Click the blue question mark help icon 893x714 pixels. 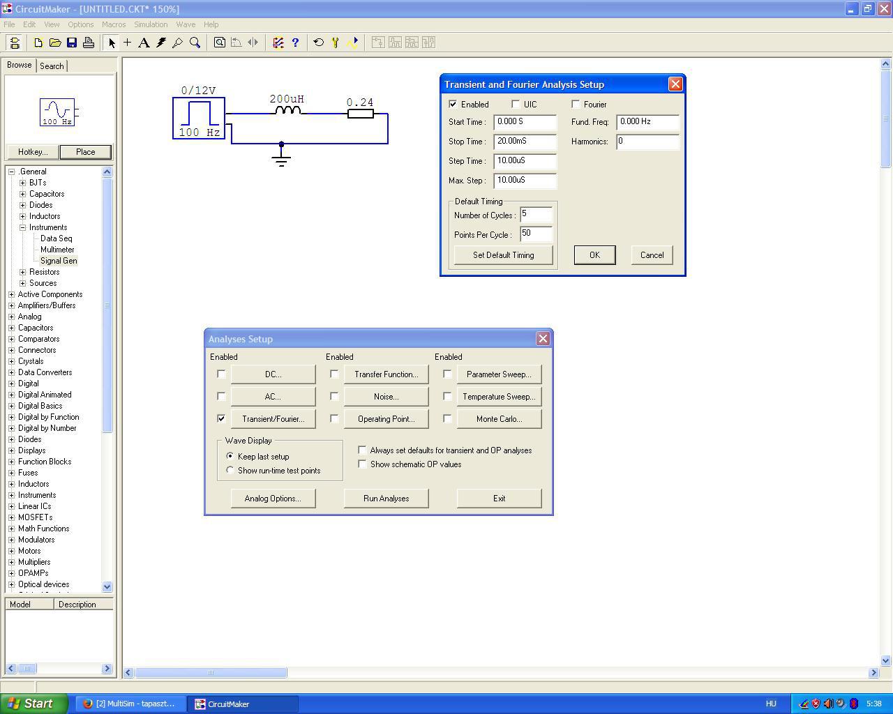(295, 43)
